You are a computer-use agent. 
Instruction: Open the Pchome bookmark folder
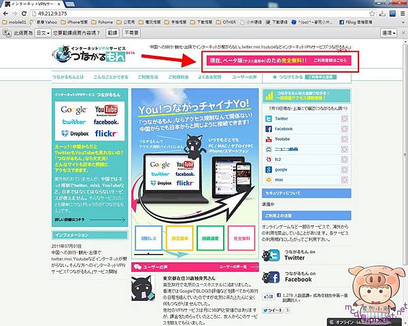pyautogui.click(x=102, y=22)
